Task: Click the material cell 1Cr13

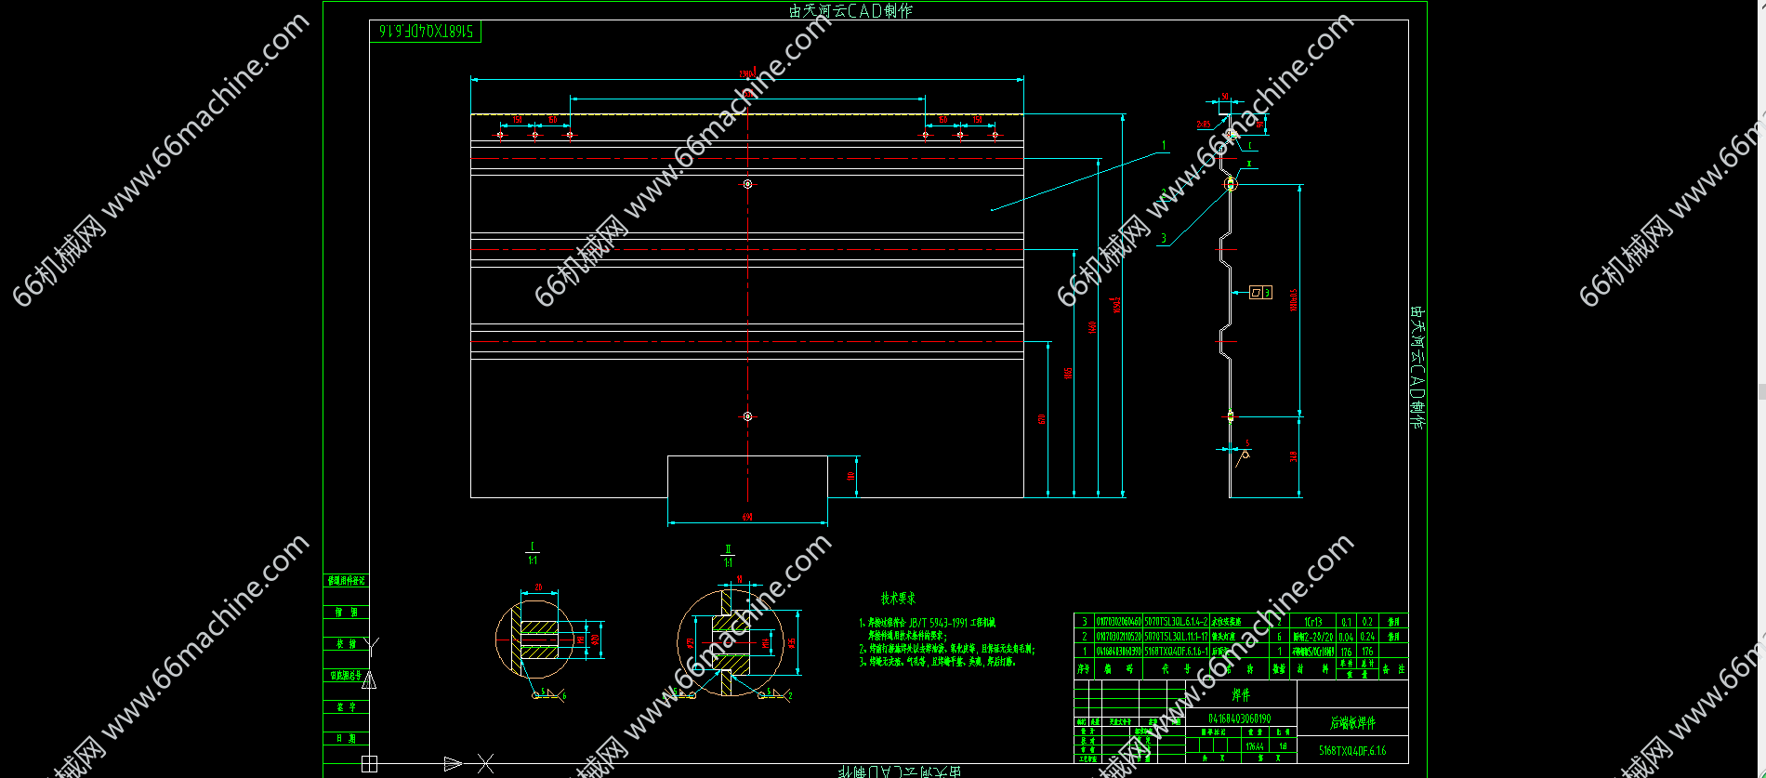Action: pyautogui.click(x=1313, y=622)
